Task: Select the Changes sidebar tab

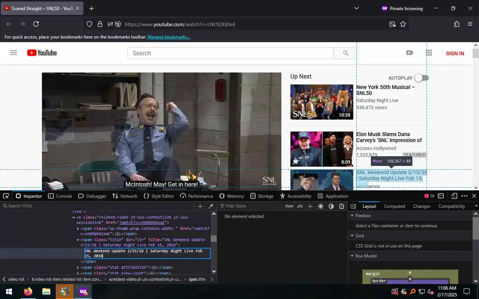Action: tap(422, 206)
